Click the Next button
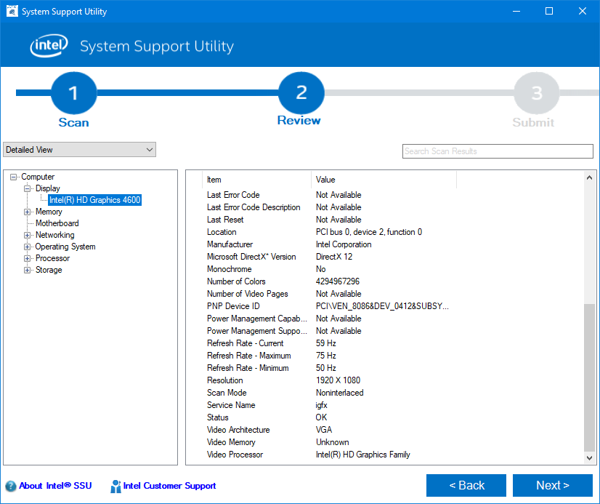This screenshot has width=600, height=504. [x=553, y=485]
